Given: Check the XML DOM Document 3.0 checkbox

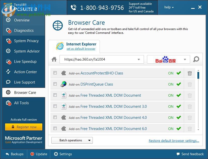Looking at the screenshot, I should 55,106.
